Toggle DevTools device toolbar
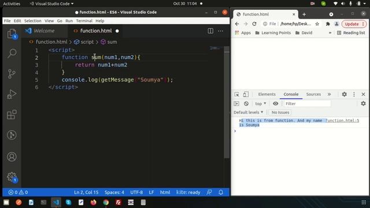 pyautogui.click(x=246, y=94)
